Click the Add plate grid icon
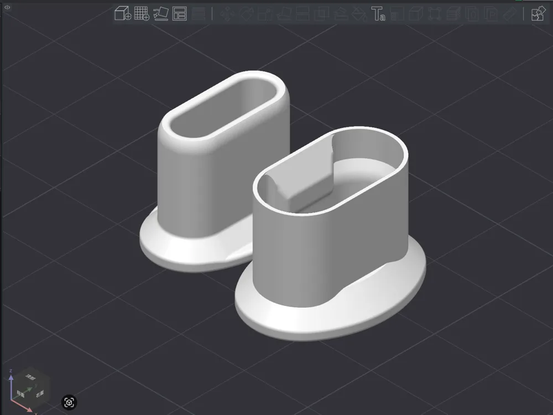 tap(142, 13)
